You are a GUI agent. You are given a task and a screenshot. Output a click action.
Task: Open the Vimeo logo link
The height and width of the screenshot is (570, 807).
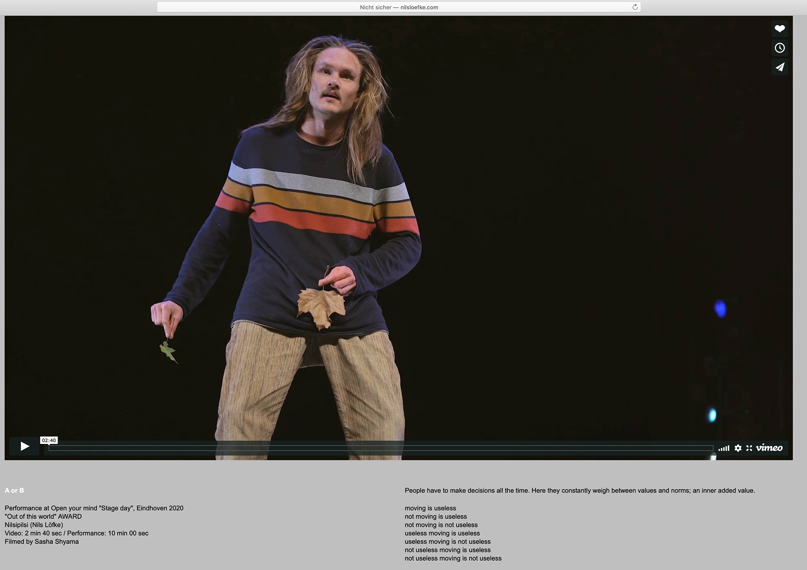point(769,448)
